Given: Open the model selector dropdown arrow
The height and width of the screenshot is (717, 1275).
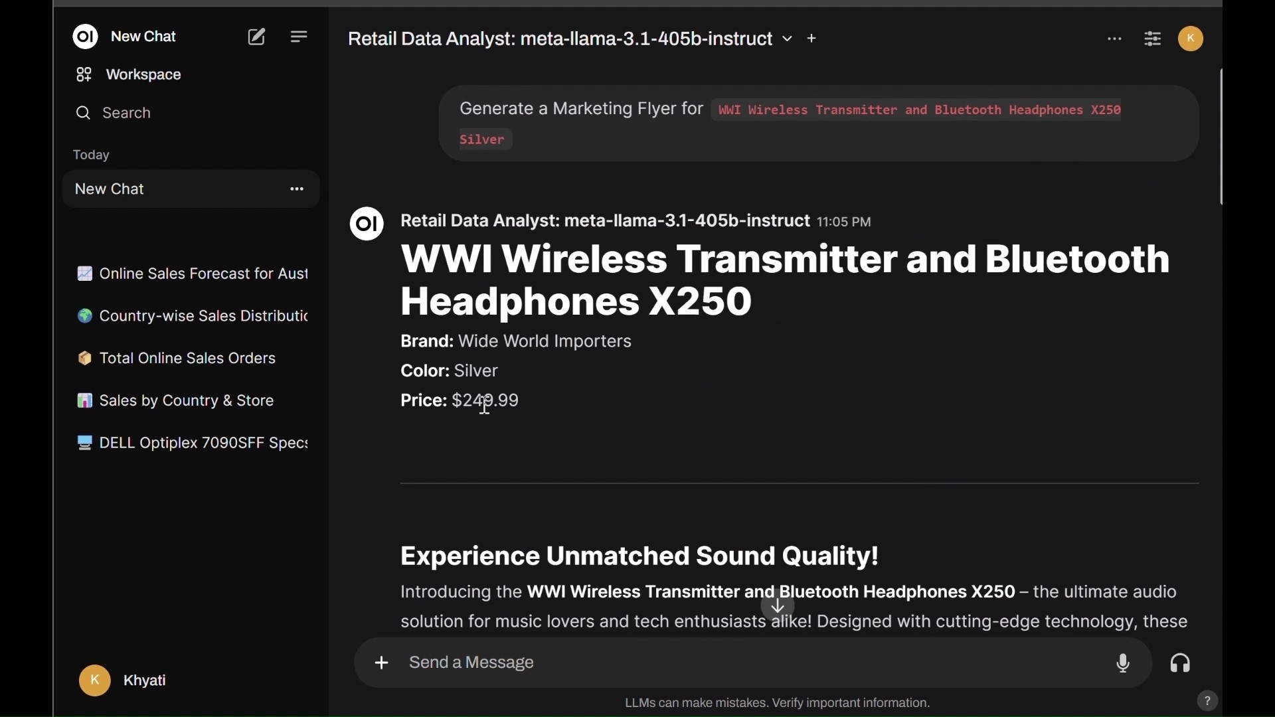Looking at the screenshot, I should [788, 40].
